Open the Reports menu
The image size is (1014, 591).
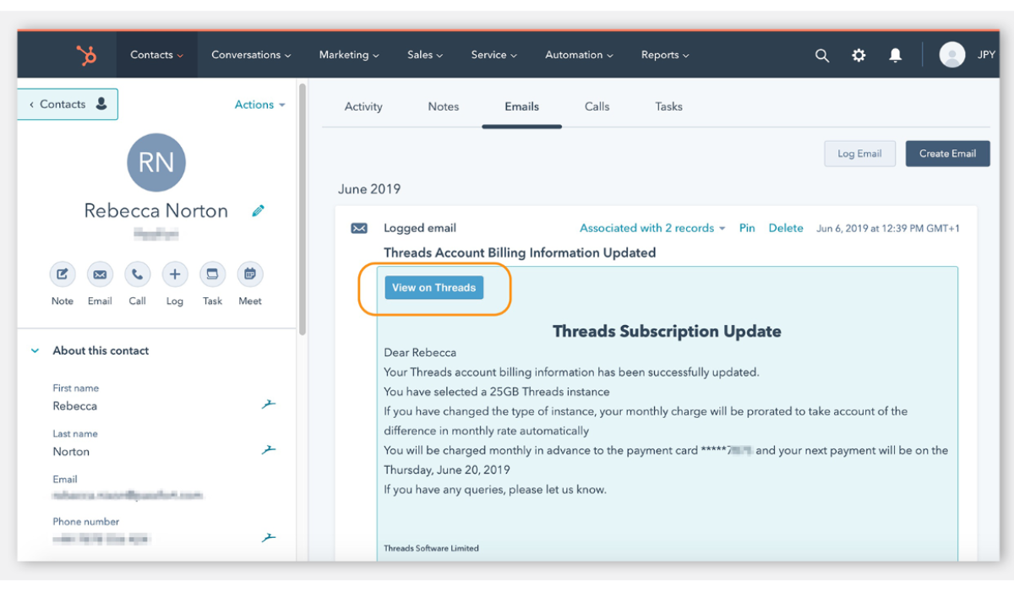pyautogui.click(x=665, y=55)
